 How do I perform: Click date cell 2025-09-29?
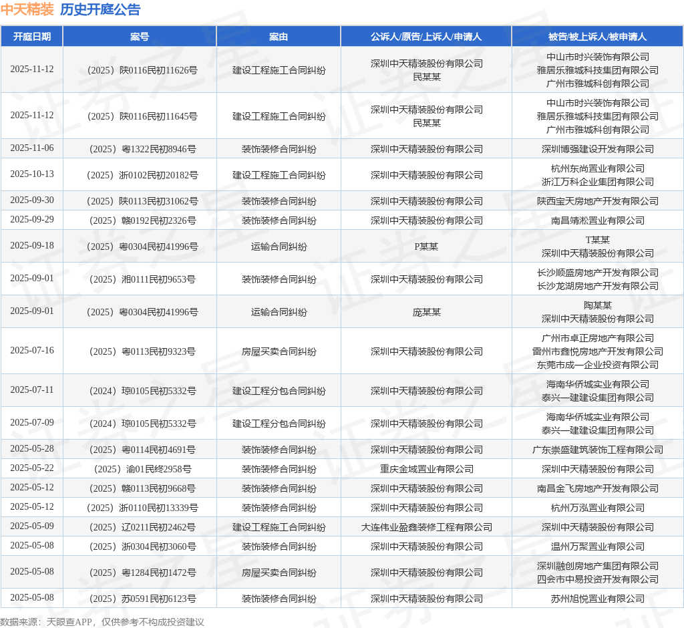32,220
